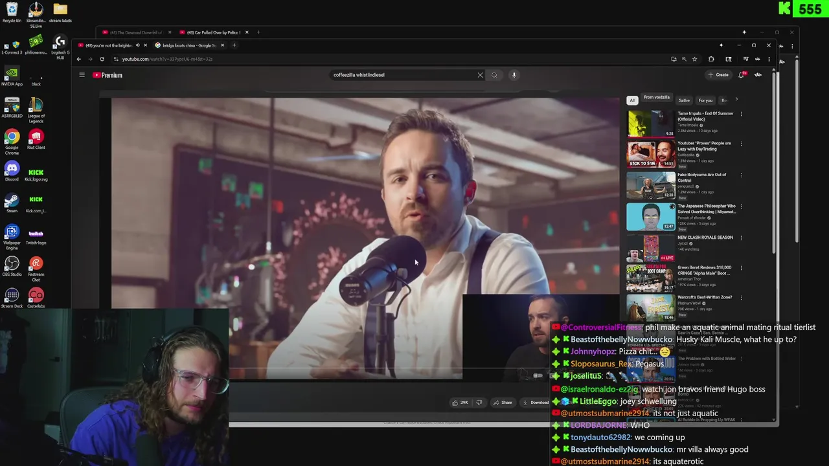Click the Create button
Screen dimensions: 829x466
[x=718, y=75]
